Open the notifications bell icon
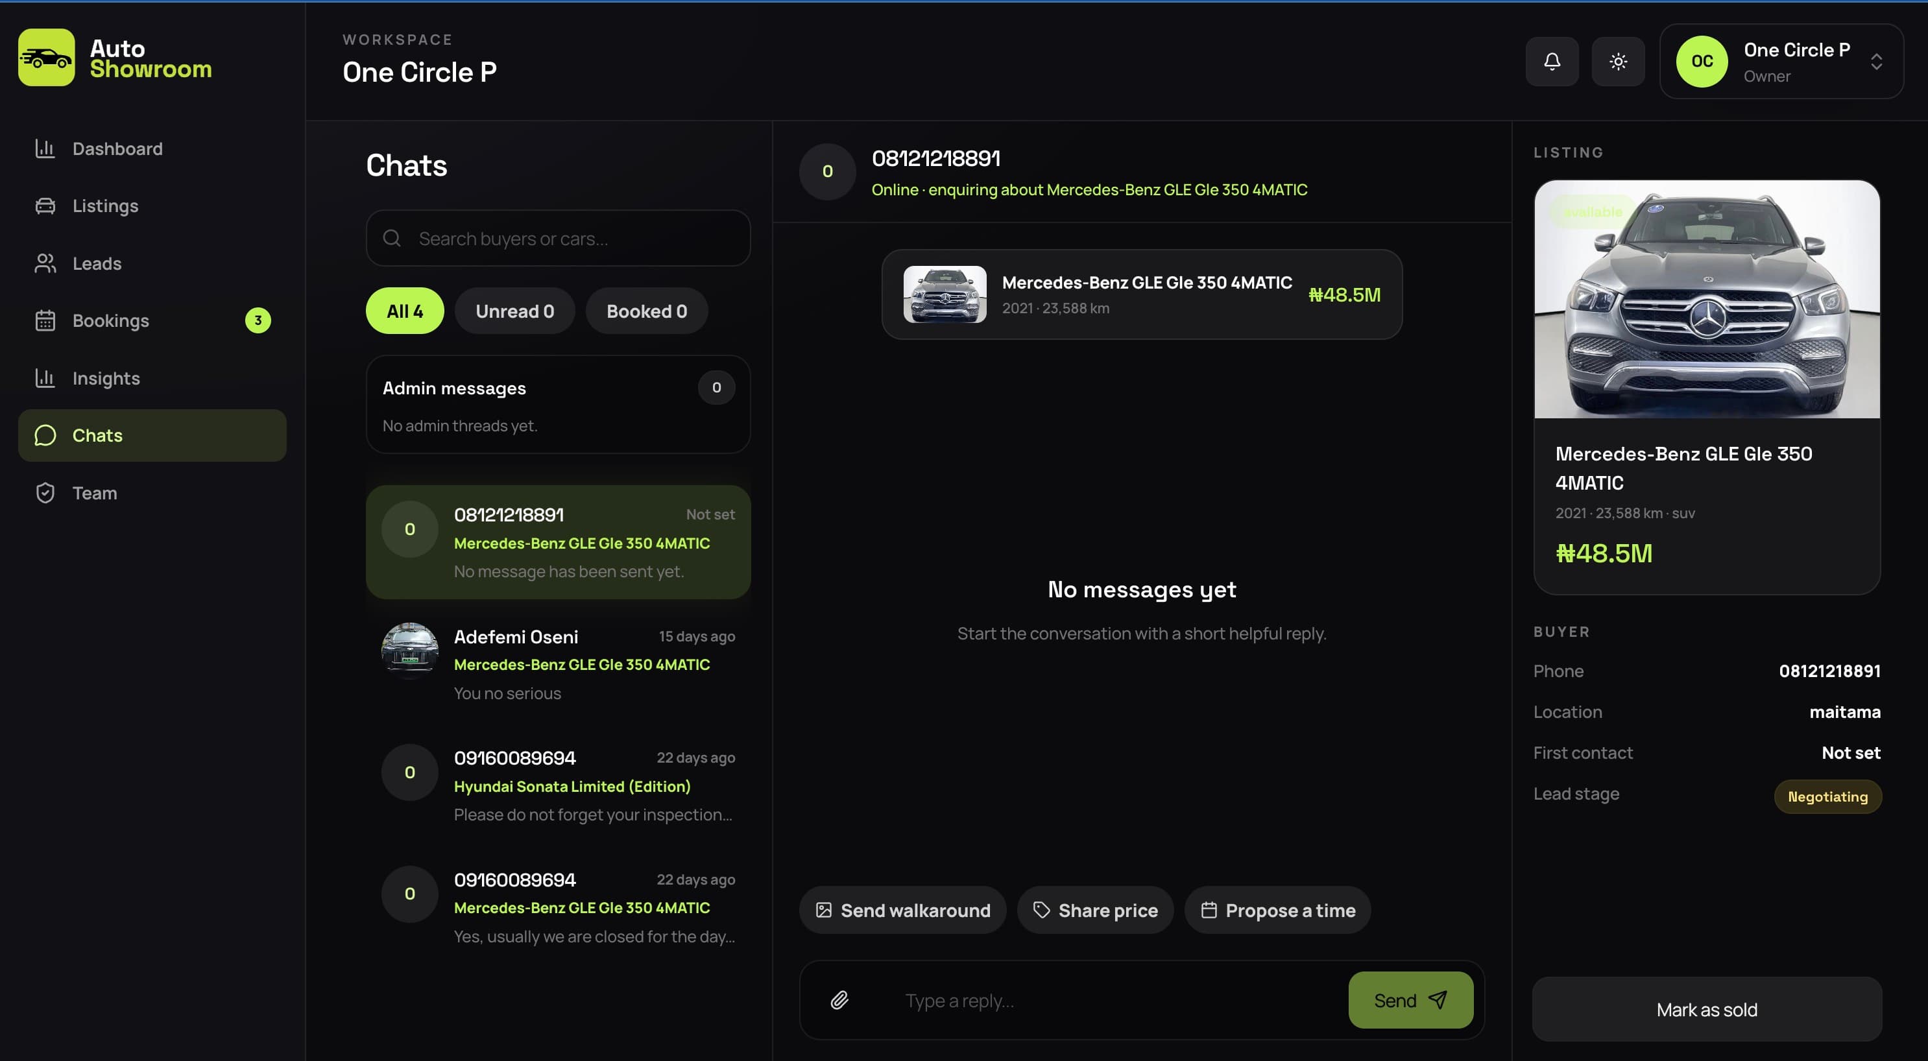This screenshot has width=1928, height=1061. 1552,62
